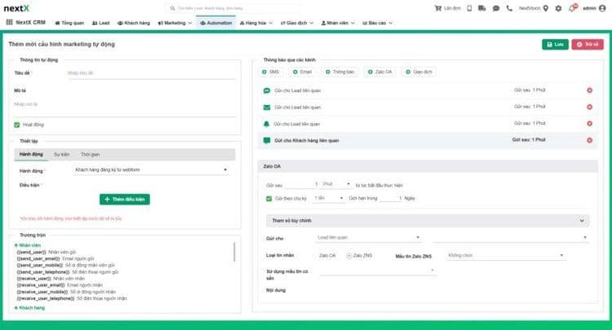The image size is (612, 330).
Task: Open the delivery truck icon in header
Action: click(482, 8)
